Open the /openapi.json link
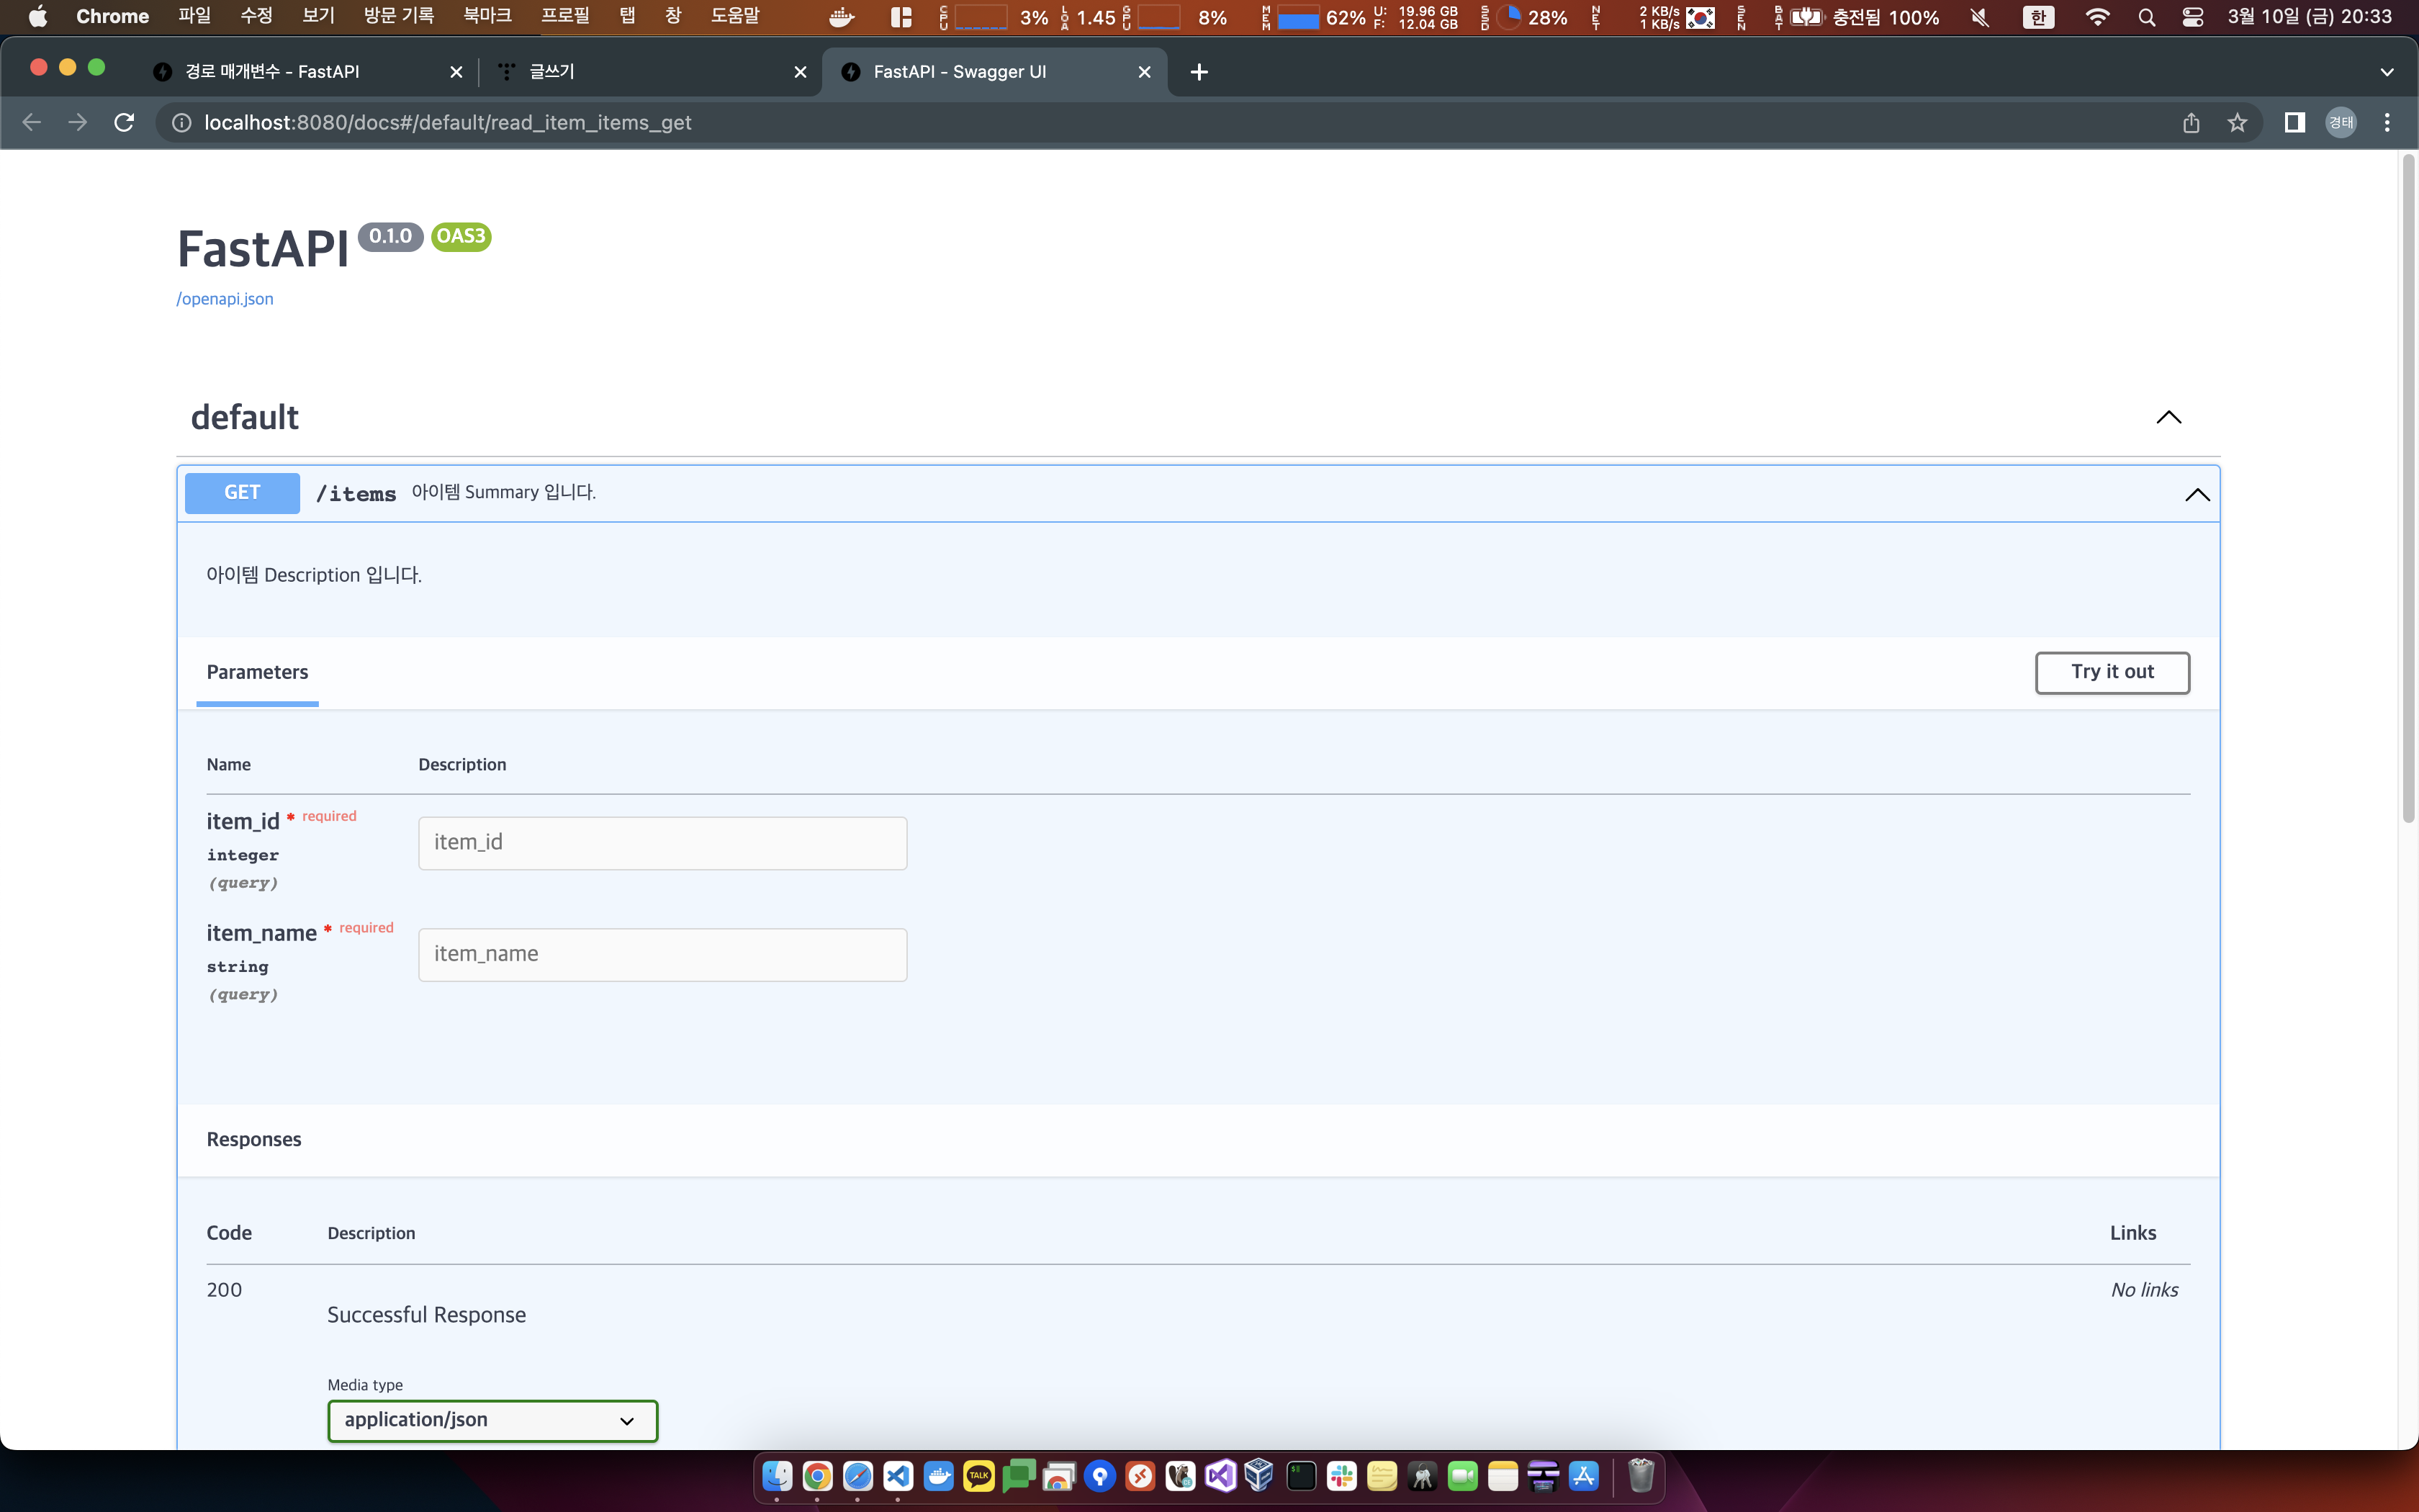The image size is (2419, 1512). pyautogui.click(x=225, y=299)
